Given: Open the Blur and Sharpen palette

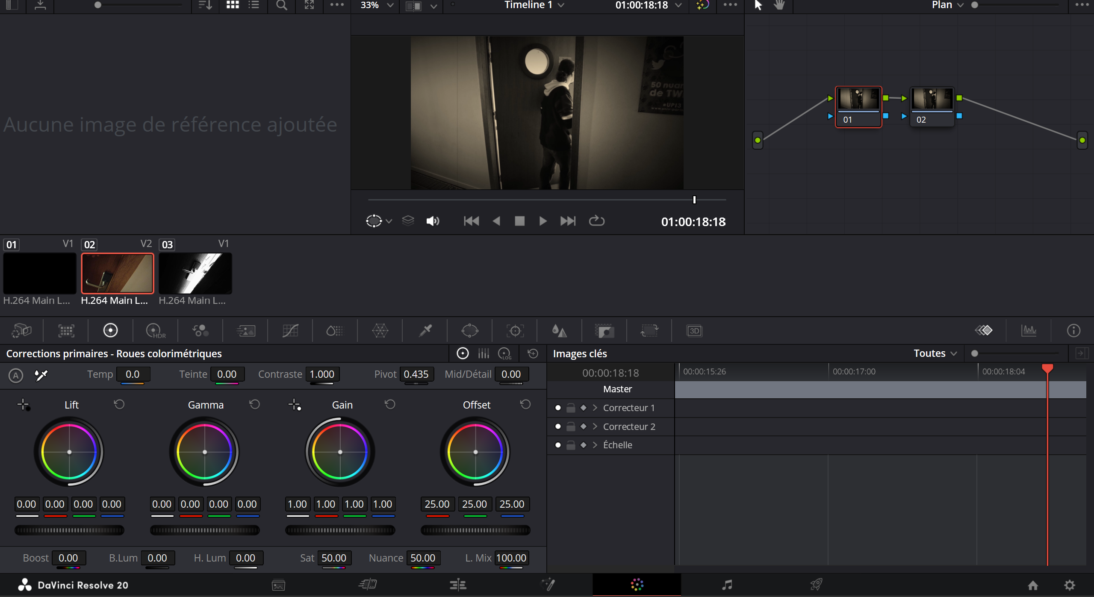Looking at the screenshot, I should tap(559, 330).
